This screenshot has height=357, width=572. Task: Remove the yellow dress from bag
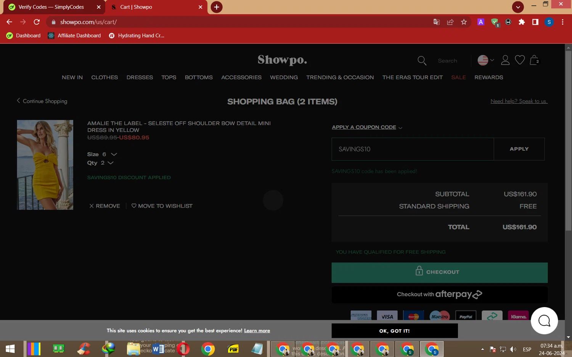105,206
